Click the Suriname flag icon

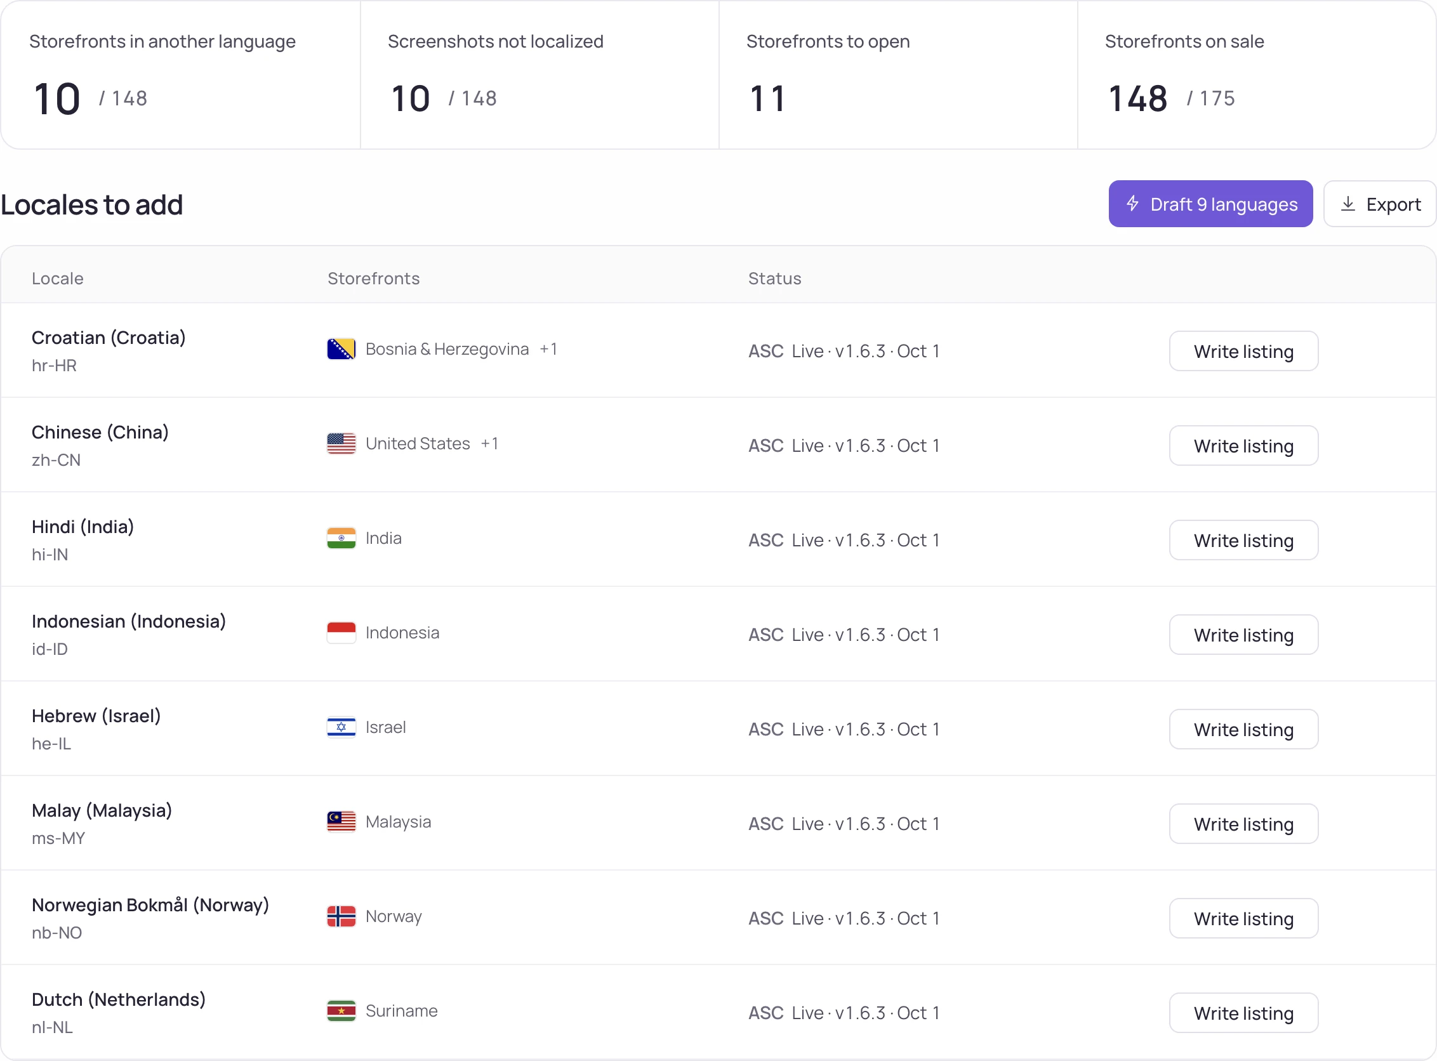341,1011
